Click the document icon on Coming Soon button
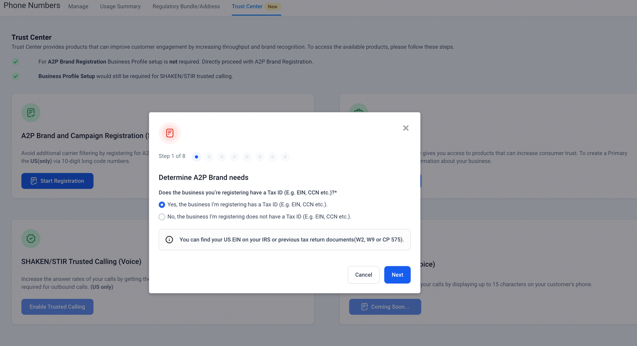Image resolution: width=637 pixels, height=346 pixels. coord(364,307)
